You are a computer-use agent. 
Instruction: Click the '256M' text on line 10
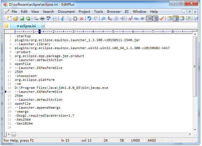point(19,72)
